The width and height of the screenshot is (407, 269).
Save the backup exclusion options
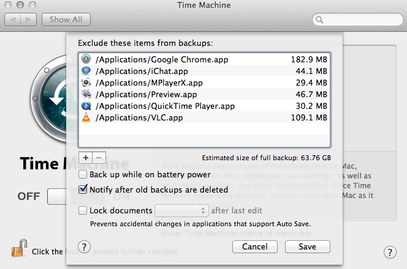pyautogui.click(x=307, y=246)
